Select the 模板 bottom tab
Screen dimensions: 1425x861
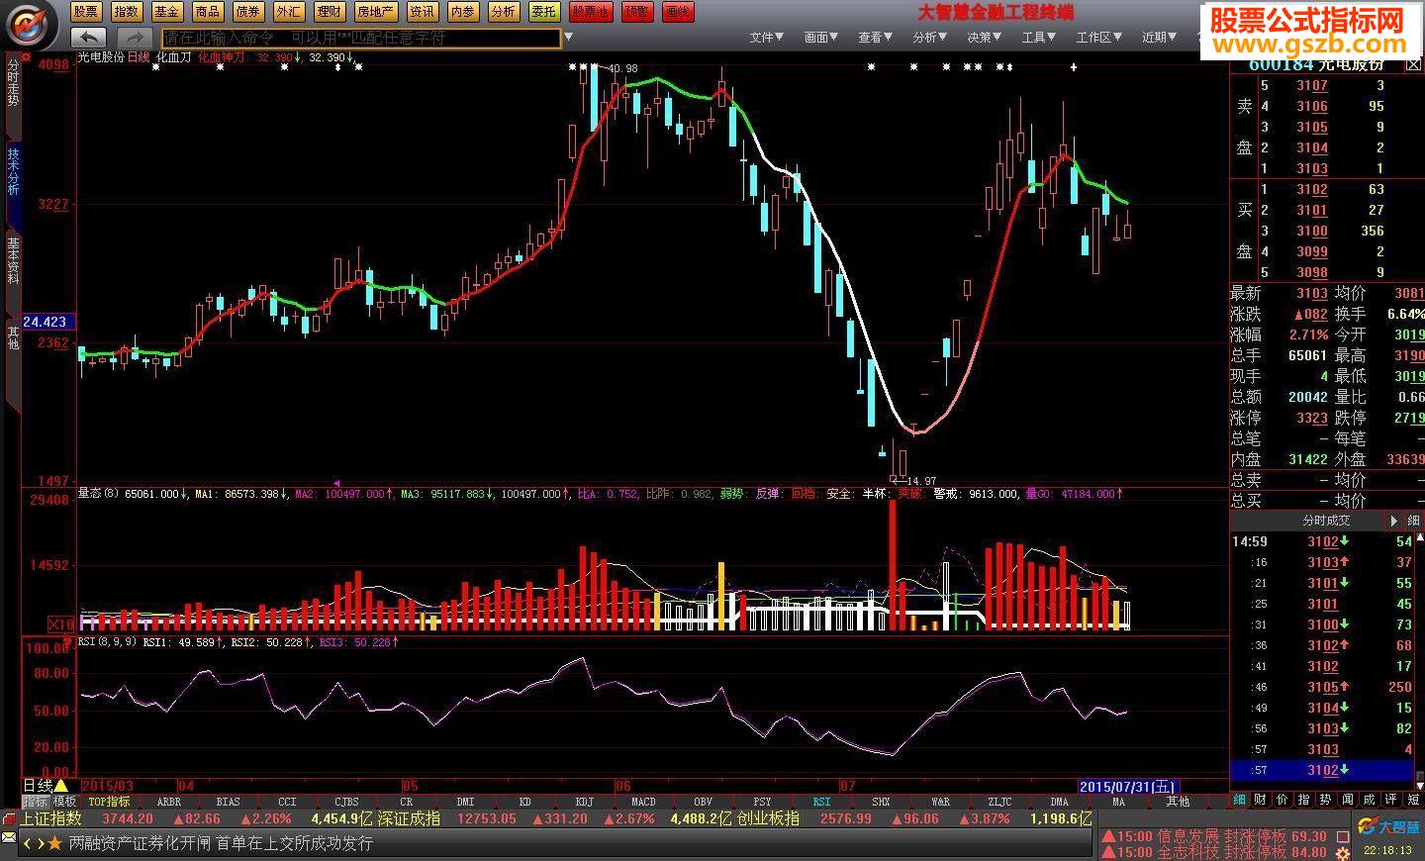click(65, 802)
